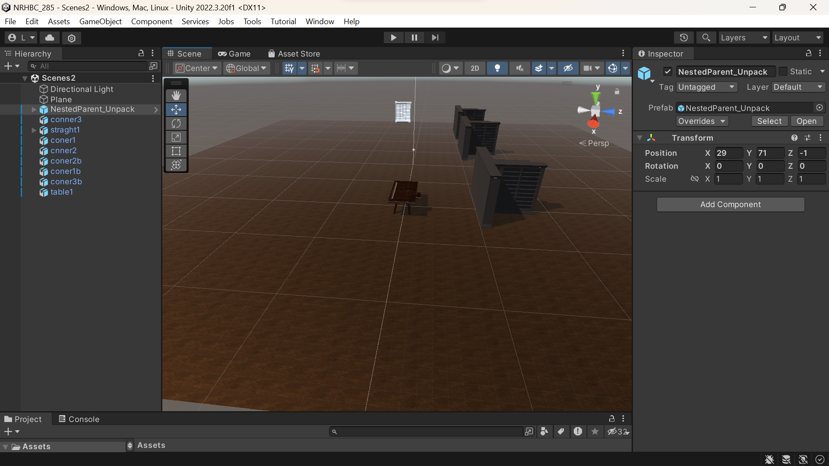The image size is (829, 466).
Task: Open the hierarchy create plus button
Action: click(11, 66)
